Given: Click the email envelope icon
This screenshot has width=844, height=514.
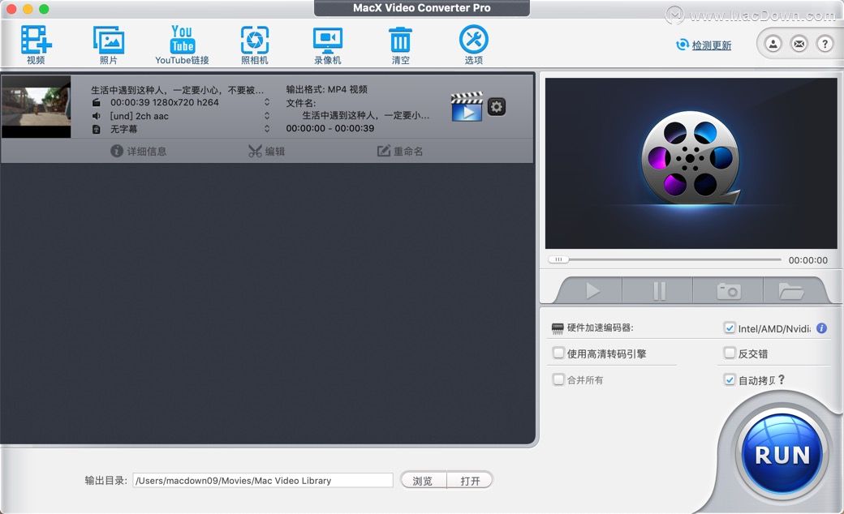Looking at the screenshot, I should point(799,44).
